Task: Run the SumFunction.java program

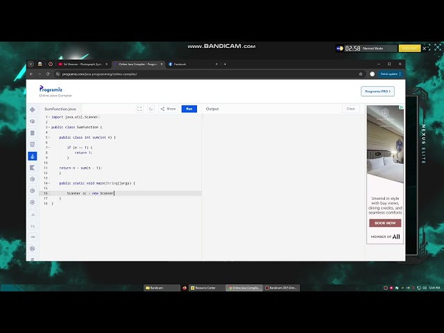Action: coord(189,109)
